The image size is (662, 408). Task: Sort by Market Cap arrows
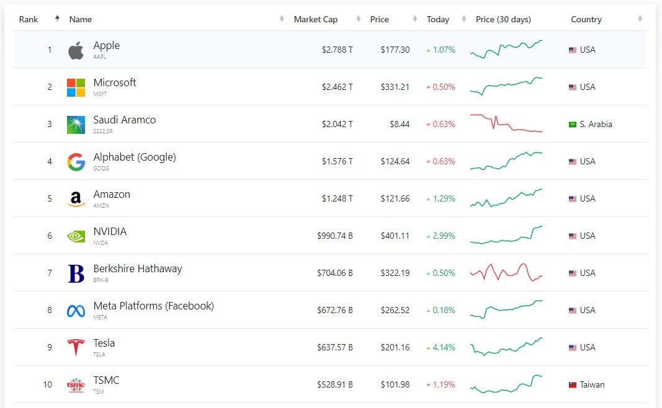(359, 19)
